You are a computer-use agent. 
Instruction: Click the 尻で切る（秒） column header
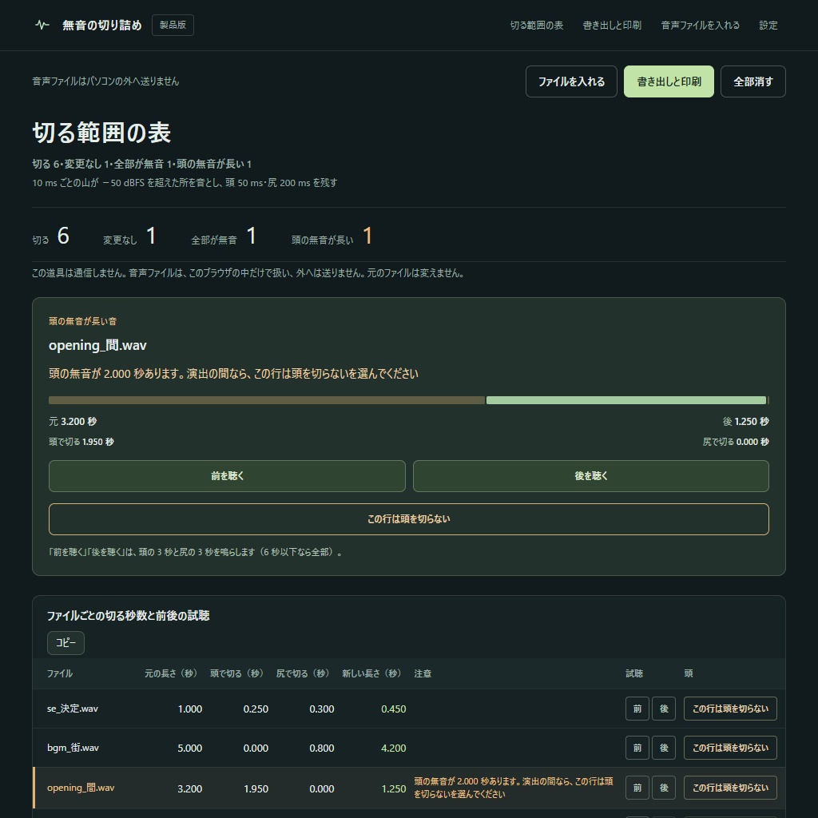click(303, 673)
